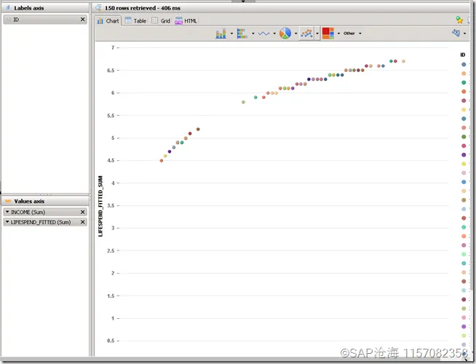Viewport: 476px width, 364px height.
Task: Open vertical bar chart variants dropdown
Action: pyautogui.click(x=231, y=33)
